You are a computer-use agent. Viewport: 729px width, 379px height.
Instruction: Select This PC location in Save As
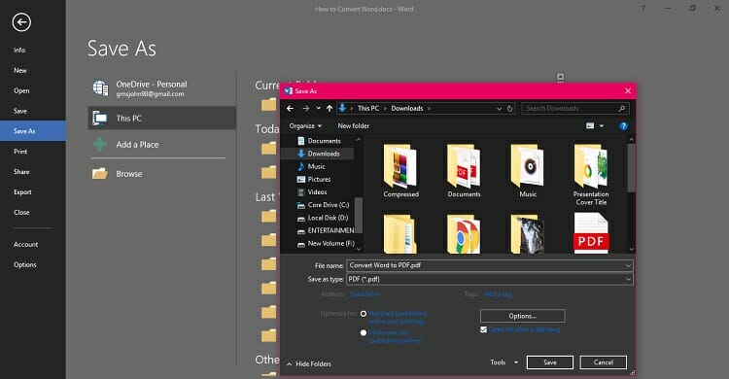161,119
